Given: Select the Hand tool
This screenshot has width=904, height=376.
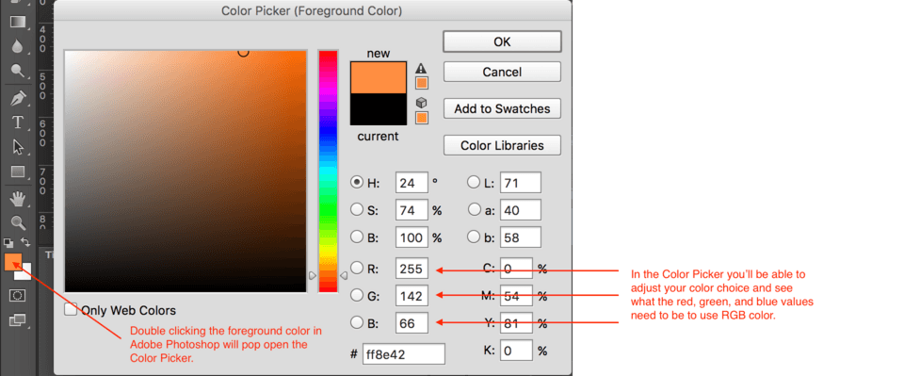Looking at the screenshot, I should pos(18,199).
